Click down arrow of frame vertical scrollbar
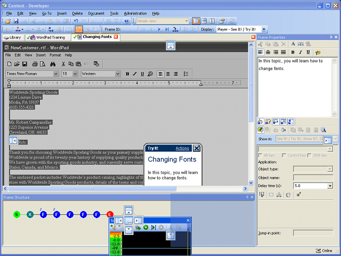 pos(251,183)
